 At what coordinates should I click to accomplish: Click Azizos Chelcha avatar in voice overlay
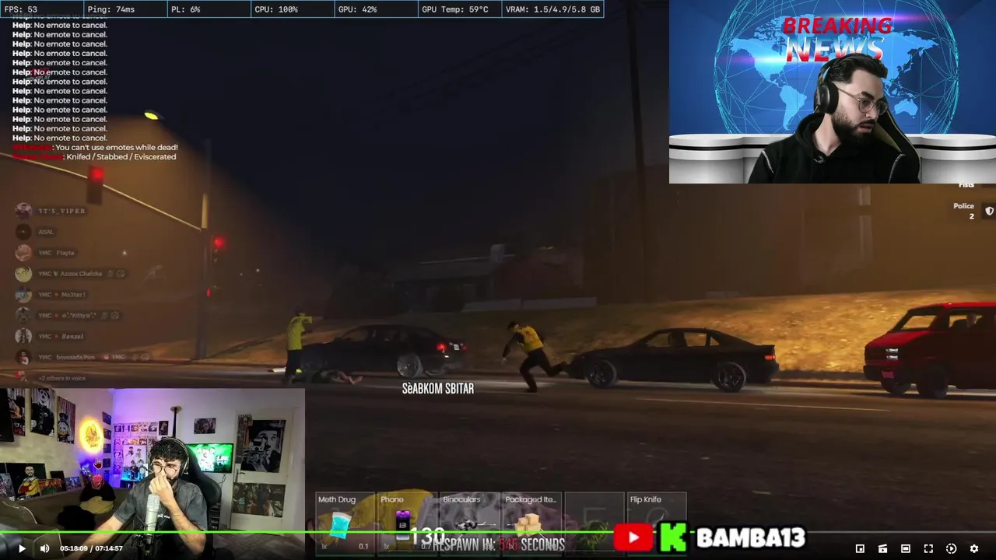[x=23, y=274]
